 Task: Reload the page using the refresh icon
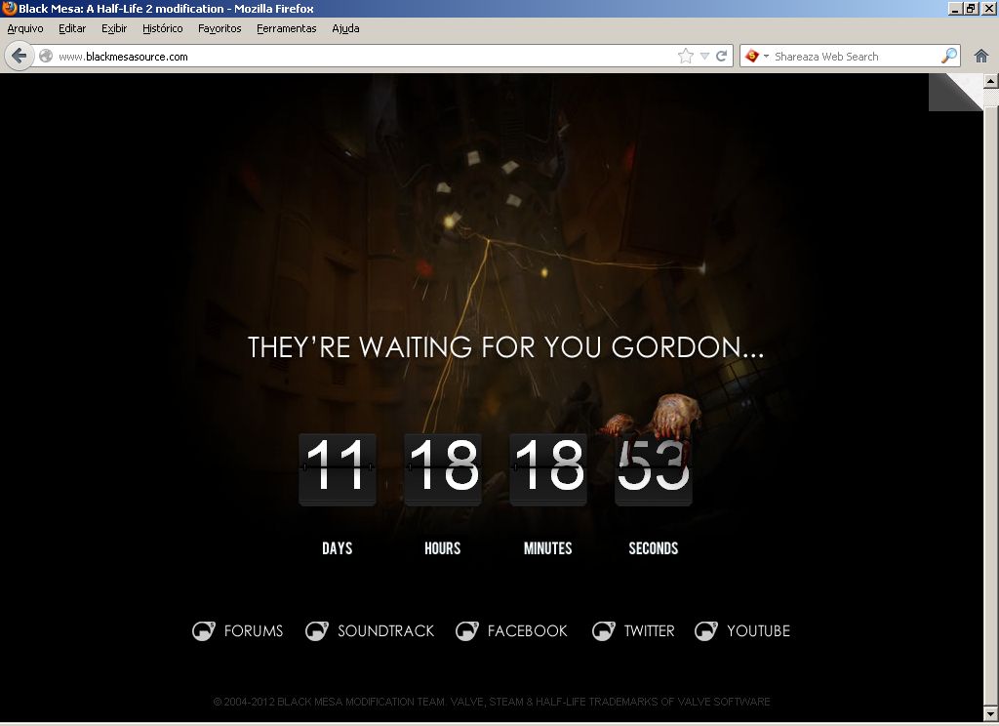722,56
